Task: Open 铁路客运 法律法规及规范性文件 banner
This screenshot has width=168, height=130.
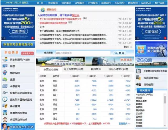Action: coord(60,61)
